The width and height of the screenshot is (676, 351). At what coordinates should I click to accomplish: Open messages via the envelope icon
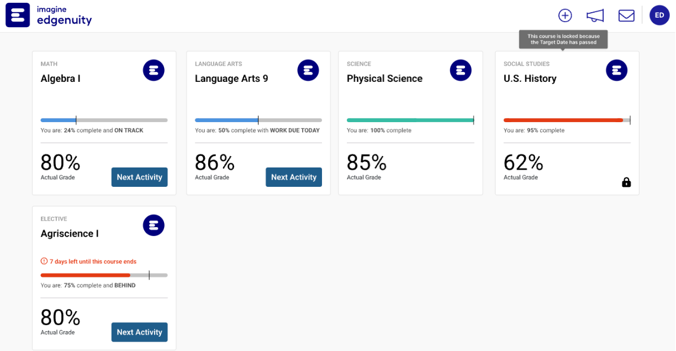[x=626, y=15]
